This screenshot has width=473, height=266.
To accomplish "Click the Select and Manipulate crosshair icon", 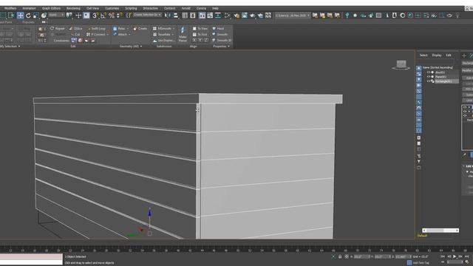I will tap(78, 16).
